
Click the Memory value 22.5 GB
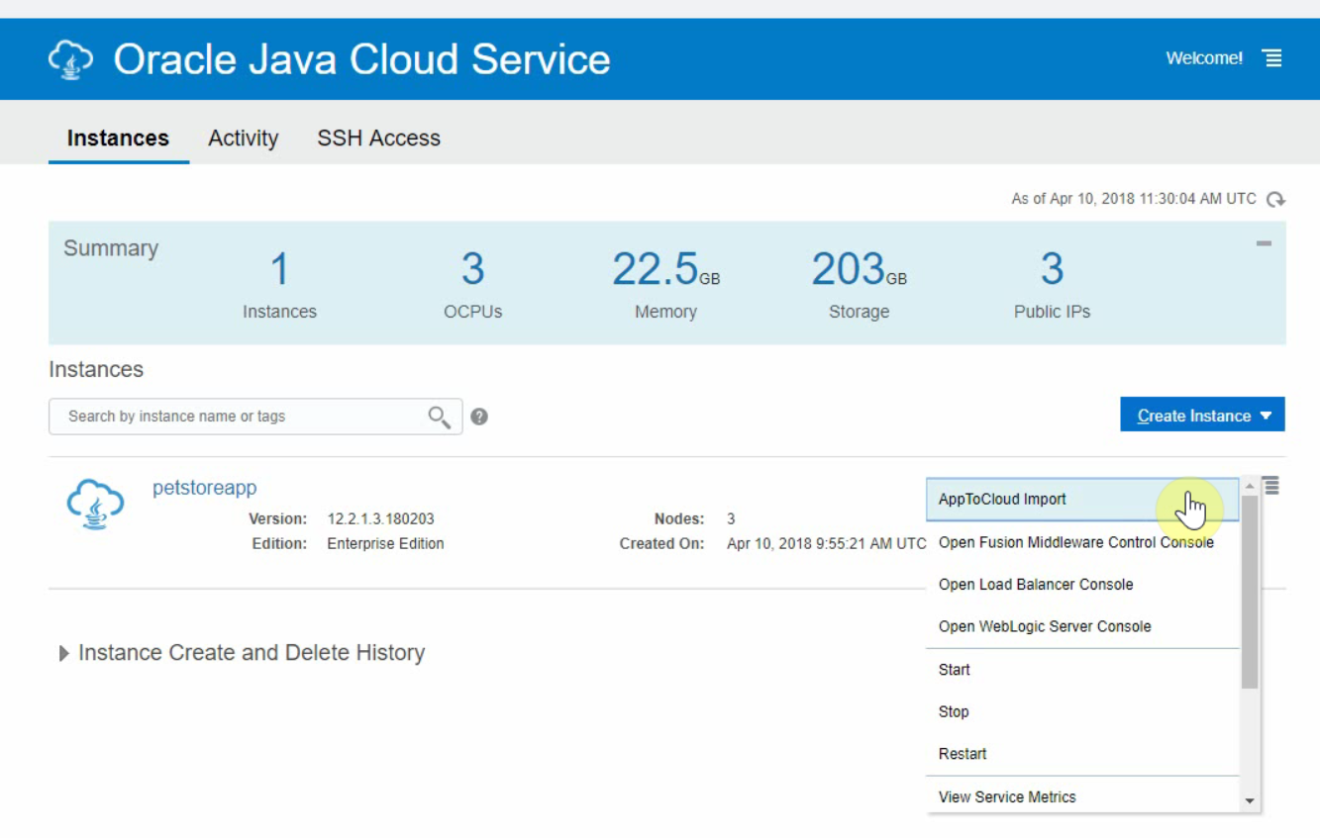pos(665,269)
